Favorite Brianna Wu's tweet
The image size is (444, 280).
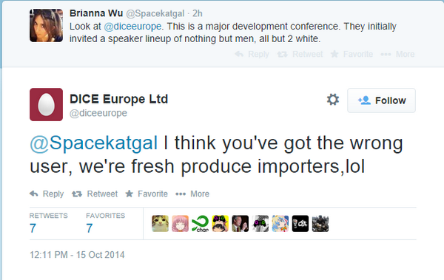pos(352,54)
